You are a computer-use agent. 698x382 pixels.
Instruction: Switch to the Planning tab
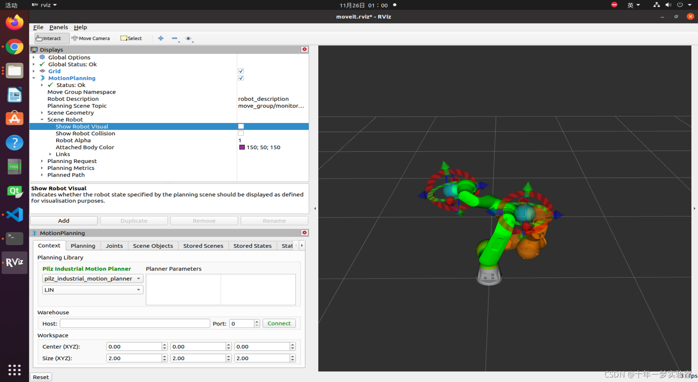point(83,245)
